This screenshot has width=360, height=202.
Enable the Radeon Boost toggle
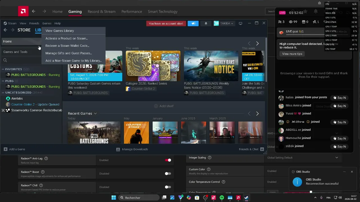(168, 174)
